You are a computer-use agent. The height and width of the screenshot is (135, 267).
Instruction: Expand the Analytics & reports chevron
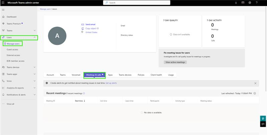click(x=35, y=88)
